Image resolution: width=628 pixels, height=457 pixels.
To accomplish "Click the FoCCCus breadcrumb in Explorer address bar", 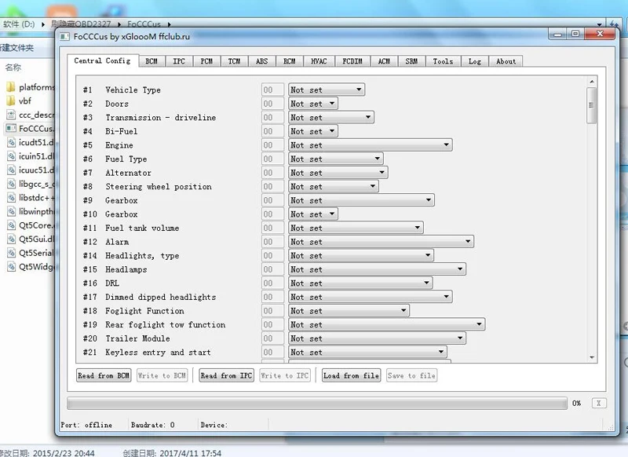I will point(144,24).
